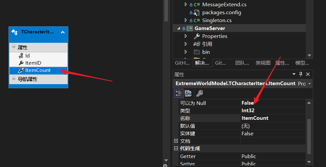The image size is (326, 167).
Task: Collapse the 导航属性 section in entity
Action: click(14, 79)
